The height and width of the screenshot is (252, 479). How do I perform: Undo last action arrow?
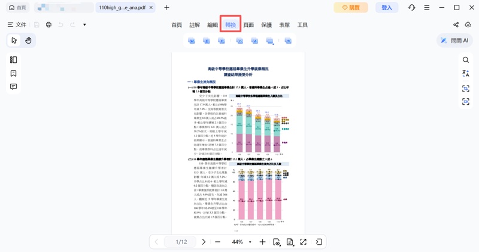click(60, 25)
